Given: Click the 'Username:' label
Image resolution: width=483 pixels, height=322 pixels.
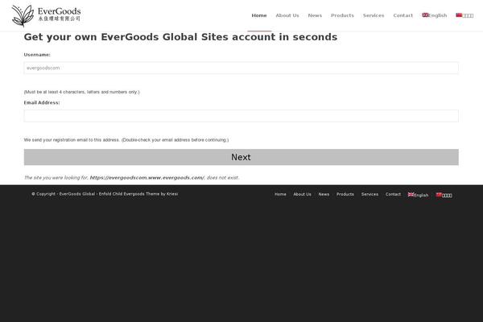Looking at the screenshot, I should click(x=37, y=55).
